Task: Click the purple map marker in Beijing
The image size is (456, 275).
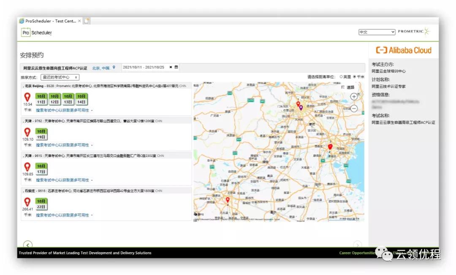Action: [x=301, y=108]
